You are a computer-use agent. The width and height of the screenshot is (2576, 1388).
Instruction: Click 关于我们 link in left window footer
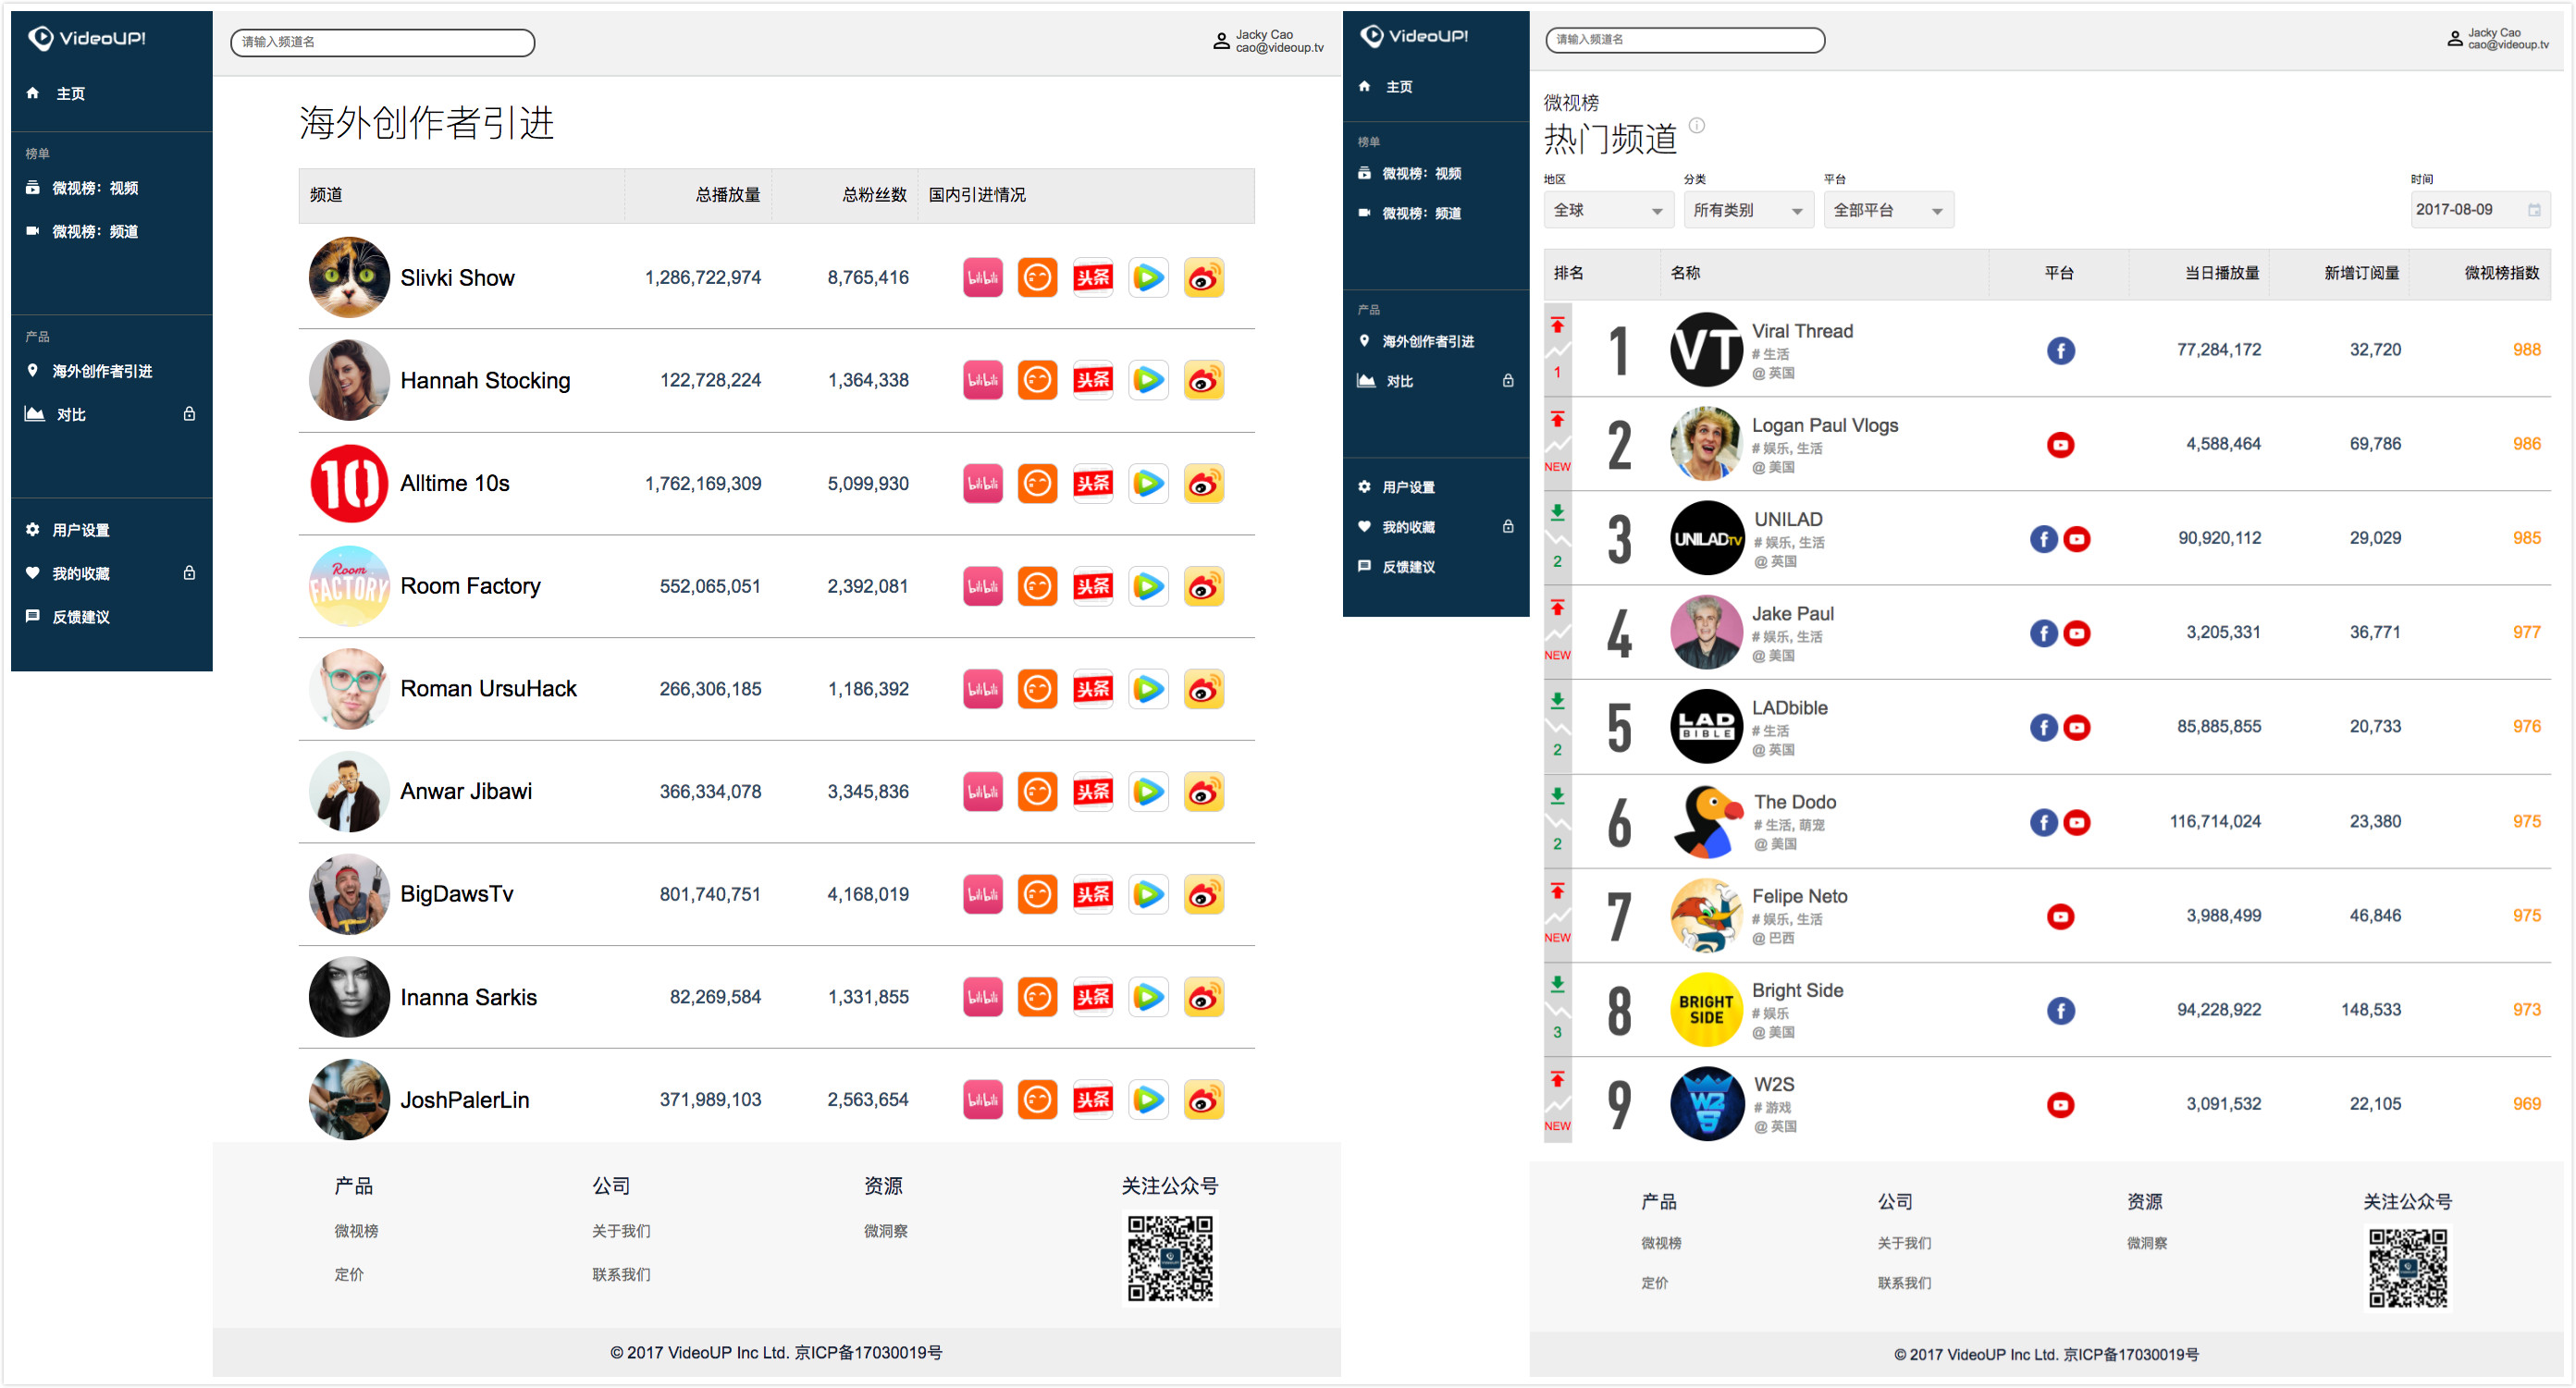pos(621,1231)
